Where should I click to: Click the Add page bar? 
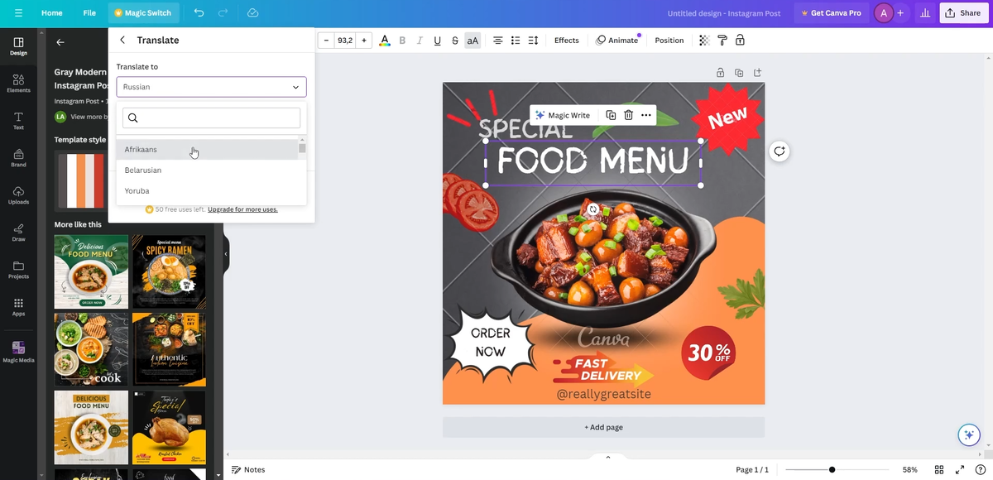coord(603,427)
